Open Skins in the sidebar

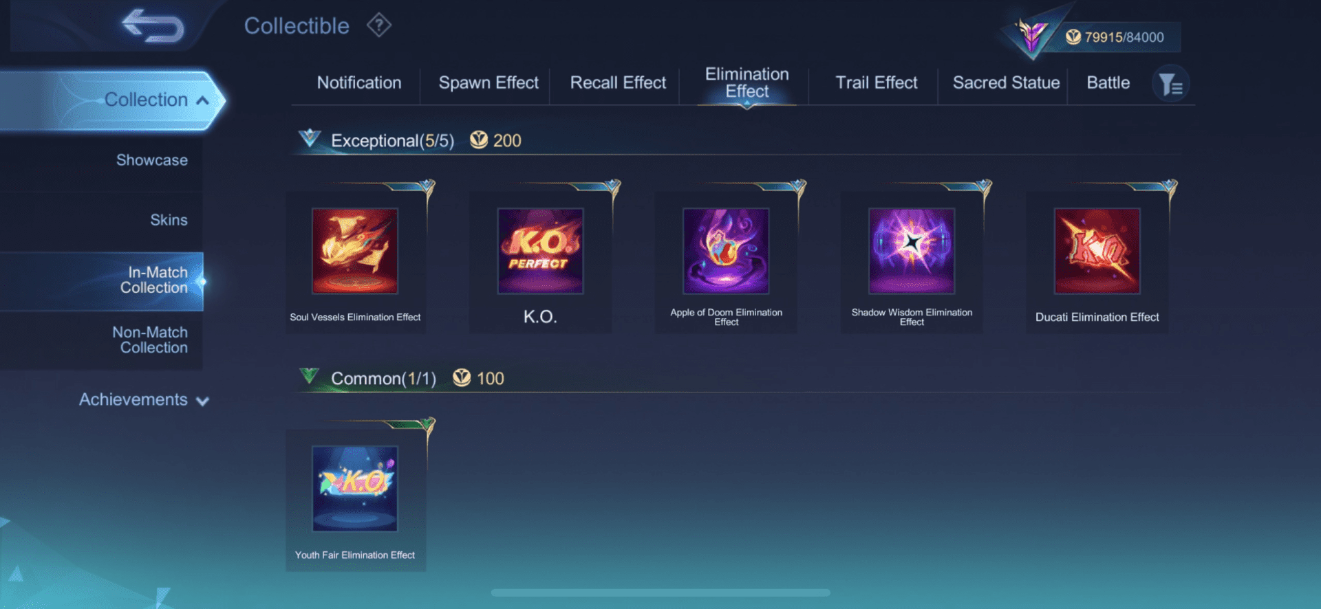[169, 220]
